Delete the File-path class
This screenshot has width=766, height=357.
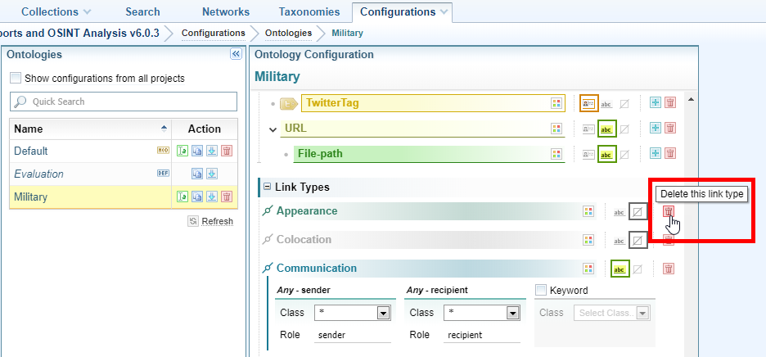(x=669, y=154)
